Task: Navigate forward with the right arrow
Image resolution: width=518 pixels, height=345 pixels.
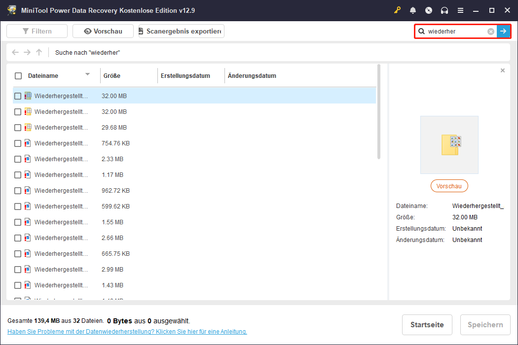Action: click(x=27, y=52)
